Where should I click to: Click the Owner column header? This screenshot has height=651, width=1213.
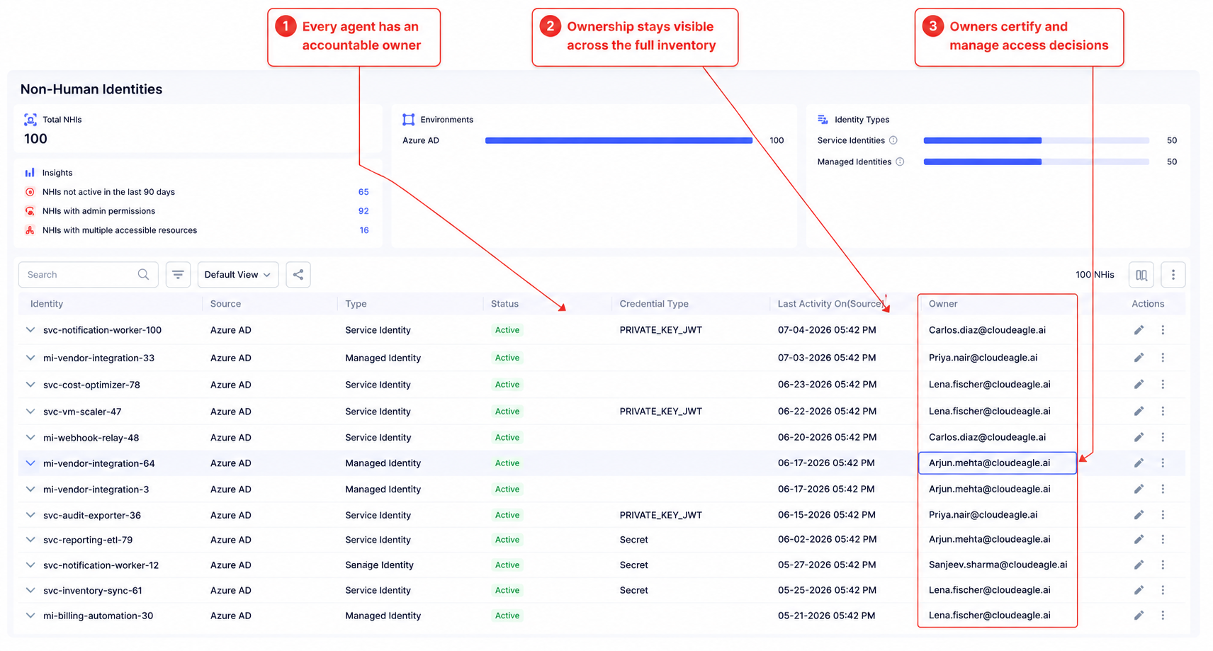942,304
